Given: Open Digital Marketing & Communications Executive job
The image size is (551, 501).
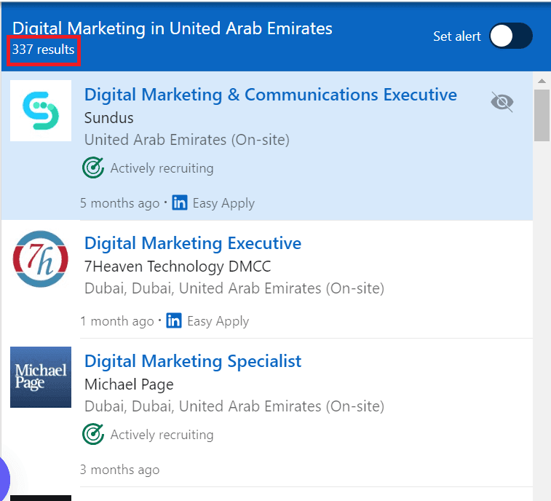Looking at the screenshot, I should pyautogui.click(x=271, y=95).
